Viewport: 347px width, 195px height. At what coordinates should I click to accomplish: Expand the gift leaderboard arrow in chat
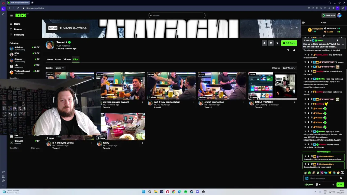point(324,35)
